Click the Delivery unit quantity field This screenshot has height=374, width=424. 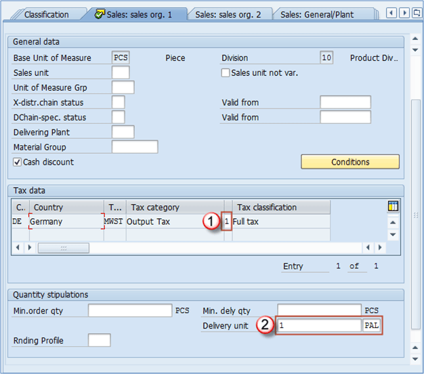coord(319,325)
